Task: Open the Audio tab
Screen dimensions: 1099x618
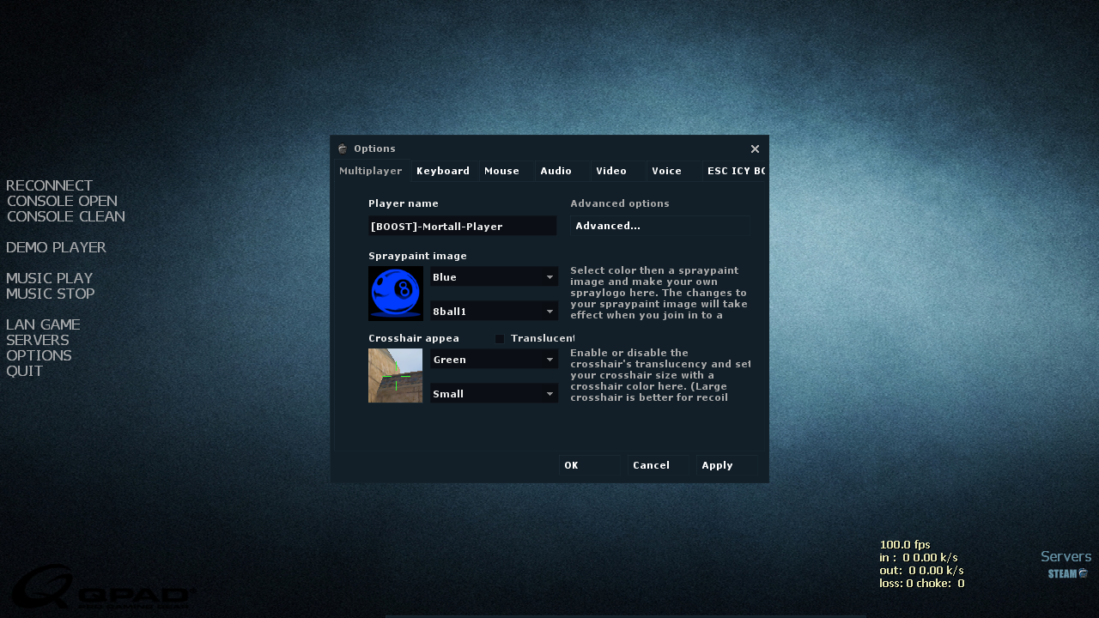Action: coord(556,171)
